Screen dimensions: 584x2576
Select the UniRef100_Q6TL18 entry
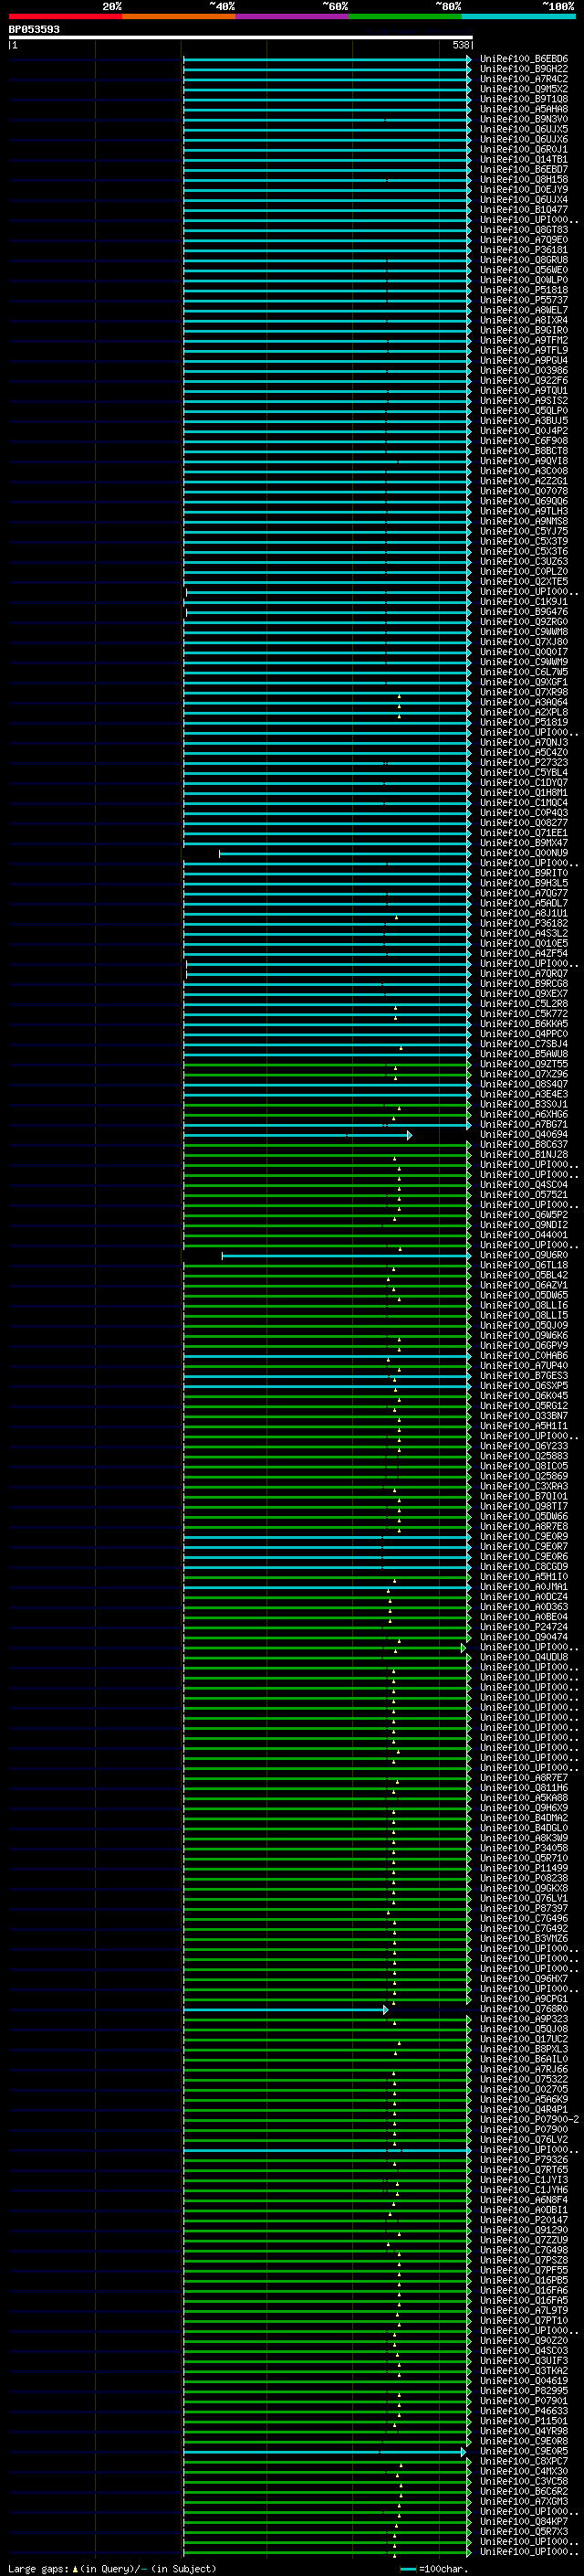524,1266
